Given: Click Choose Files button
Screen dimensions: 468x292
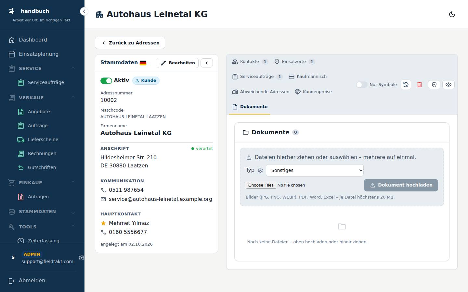Looking at the screenshot, I should tap(261, 185).
